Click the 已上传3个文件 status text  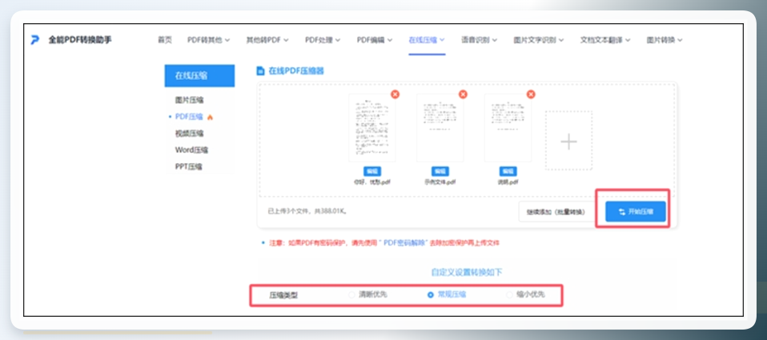tap(307, 211)
